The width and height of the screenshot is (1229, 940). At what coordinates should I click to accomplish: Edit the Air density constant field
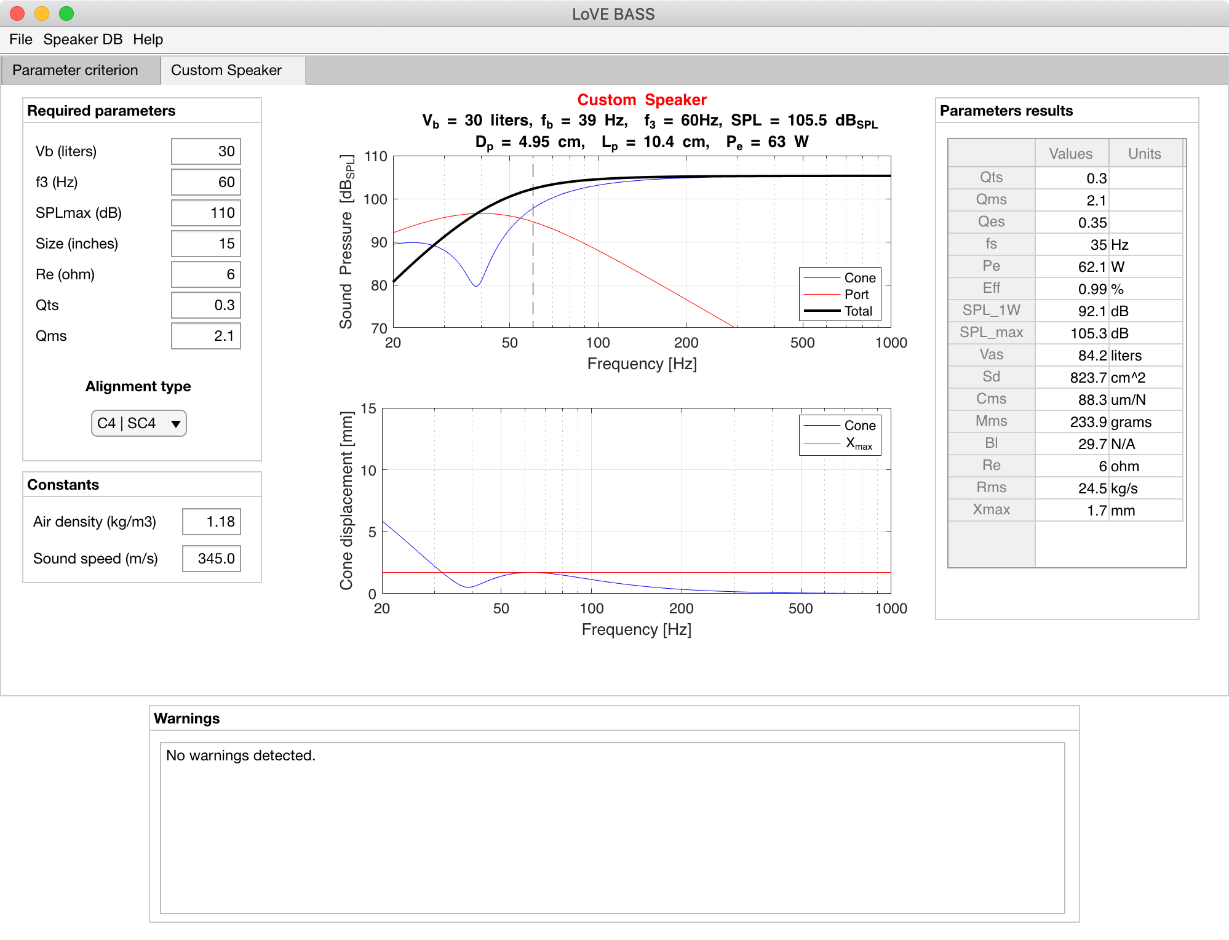coord(211,522)
